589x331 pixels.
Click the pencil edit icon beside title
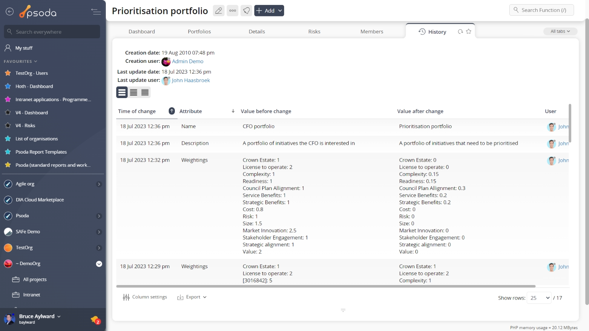click(x=219, y=11)
